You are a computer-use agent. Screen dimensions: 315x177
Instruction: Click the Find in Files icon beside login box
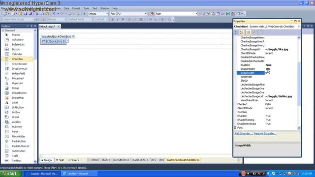click(x=152, y=14)
